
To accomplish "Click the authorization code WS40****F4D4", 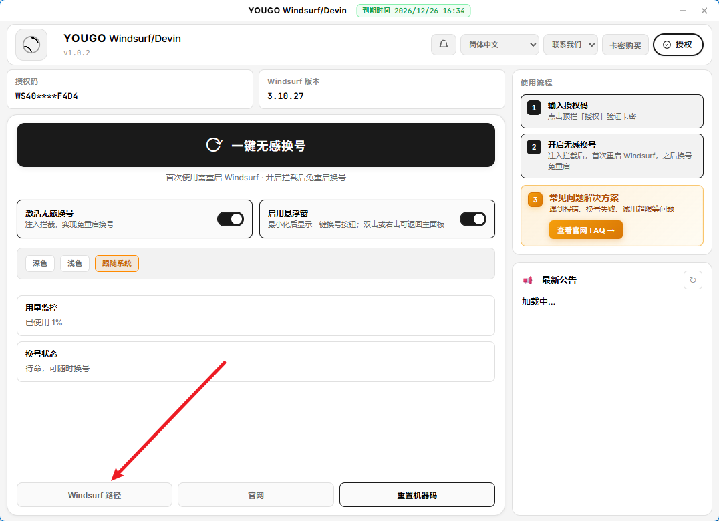I will click(x=47, y=96).
